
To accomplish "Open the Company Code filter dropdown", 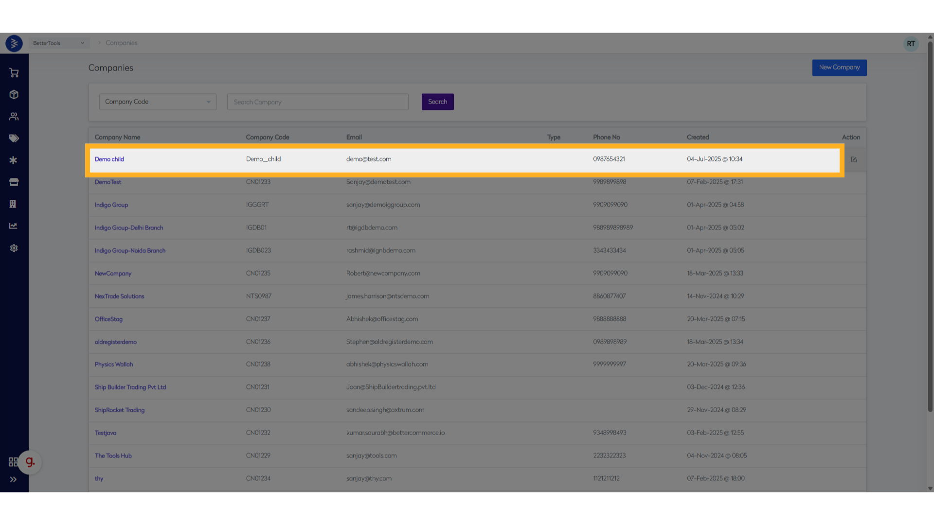I will coord(158,102).
